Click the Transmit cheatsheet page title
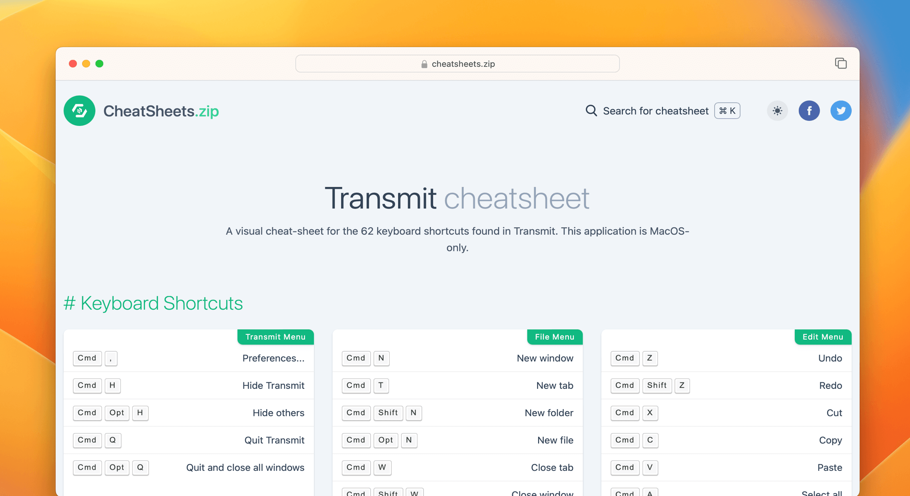 pyautogui.click(x=457, y=198)
